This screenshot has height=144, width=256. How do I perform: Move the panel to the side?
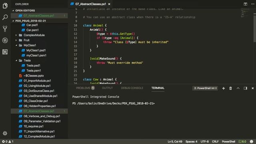pyautogui.click(x=245, y=88)
